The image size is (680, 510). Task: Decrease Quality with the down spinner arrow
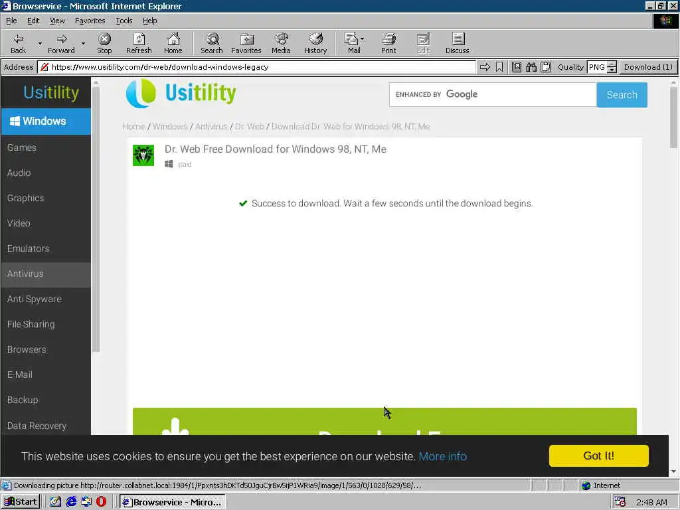[612, 70]
